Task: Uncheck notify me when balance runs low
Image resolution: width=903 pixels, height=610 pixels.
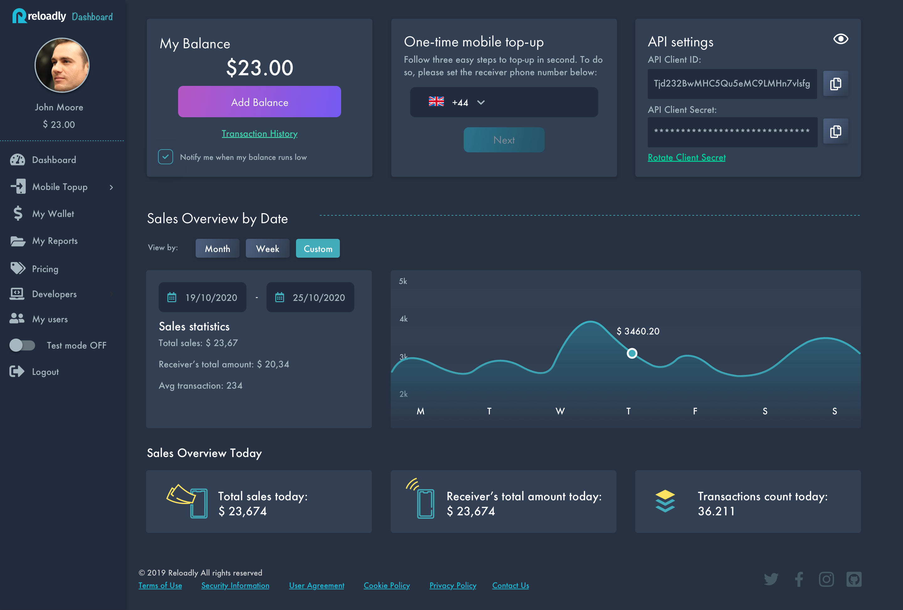Action: [166, 157]
